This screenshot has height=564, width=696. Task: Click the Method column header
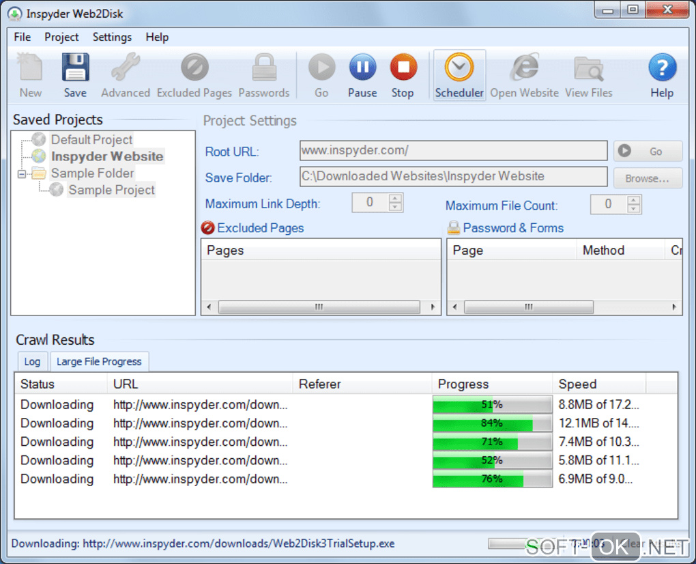pyautogui.click(x=620, y=250)
